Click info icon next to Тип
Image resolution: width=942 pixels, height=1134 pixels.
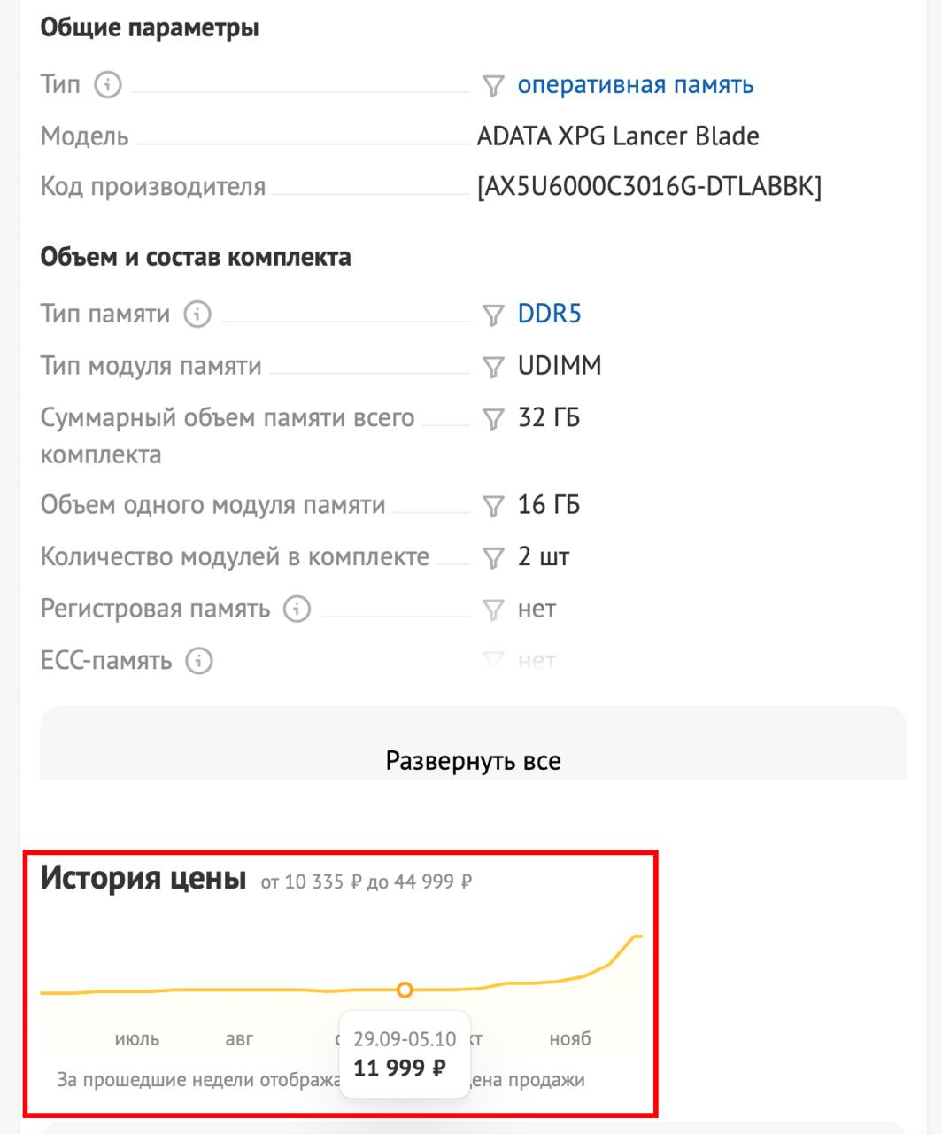click(x=107, y=85)
